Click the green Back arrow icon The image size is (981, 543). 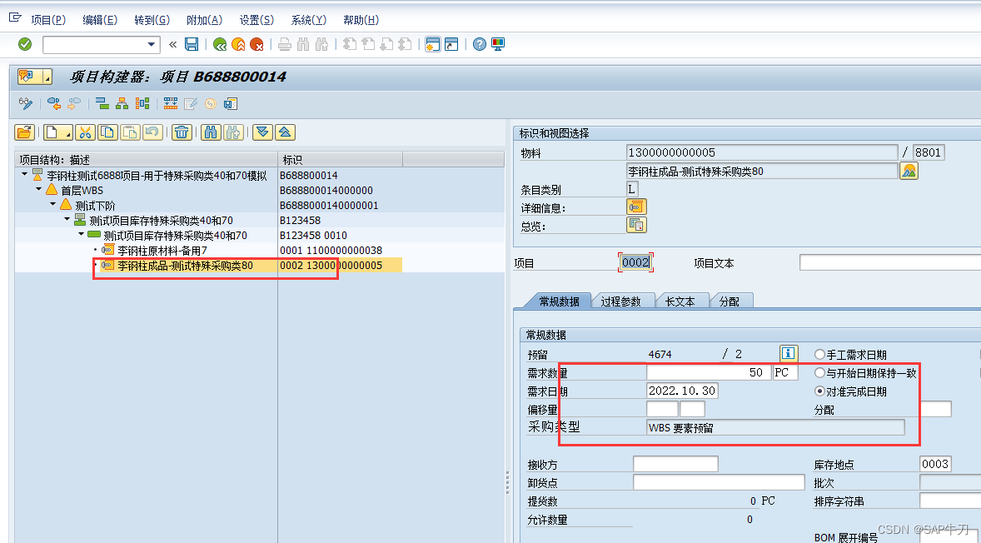point(220,44)
